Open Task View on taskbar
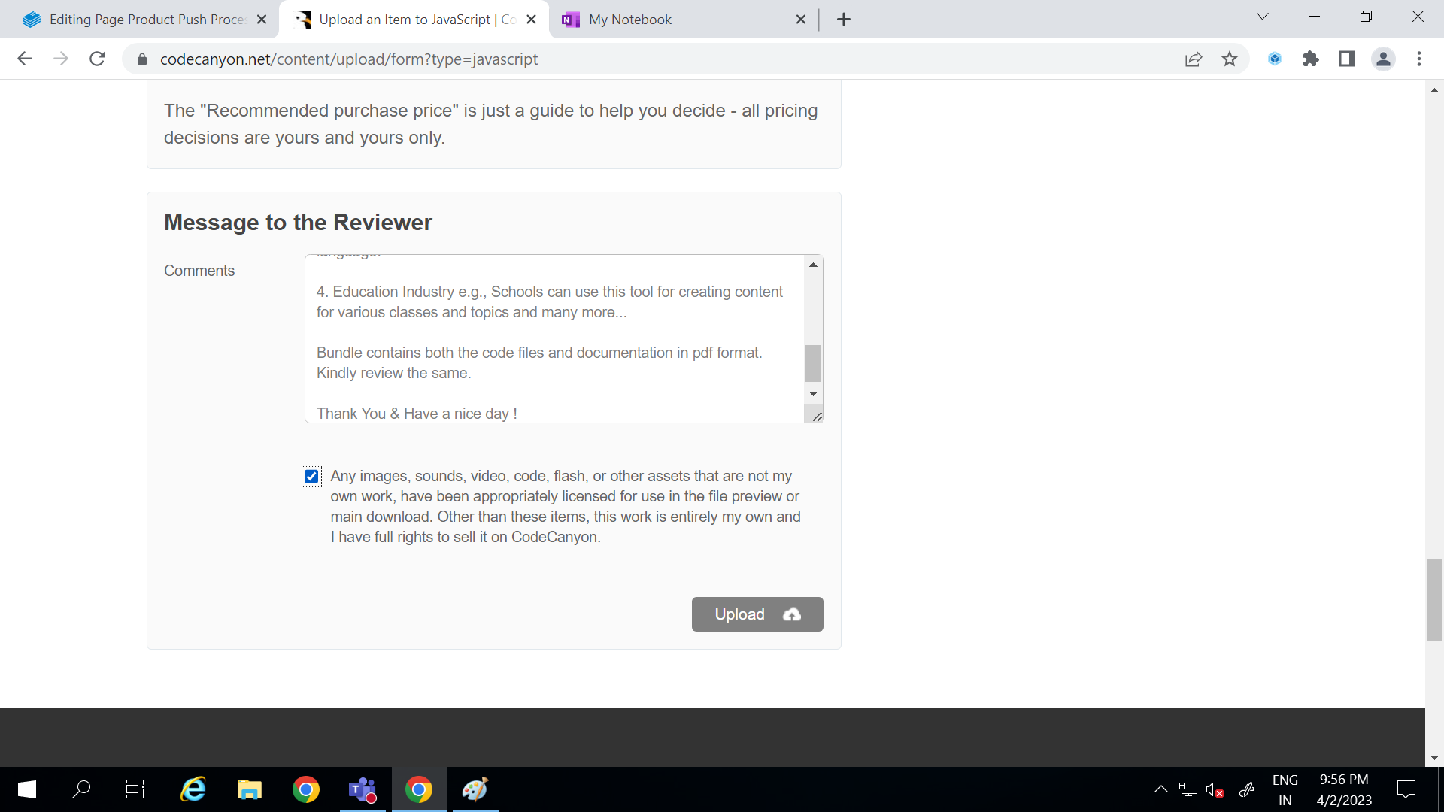 tap(135, 789)
